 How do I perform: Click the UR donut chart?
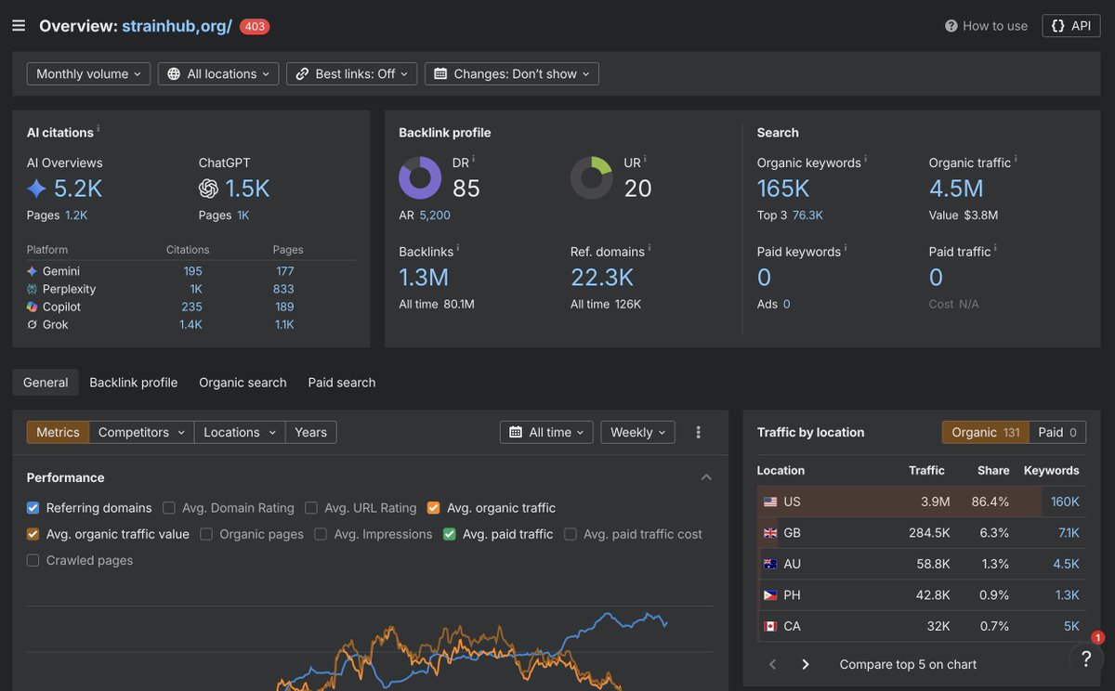[x=592, y=177]
